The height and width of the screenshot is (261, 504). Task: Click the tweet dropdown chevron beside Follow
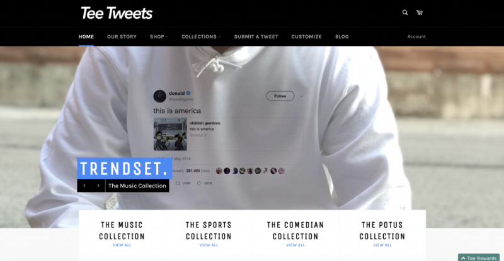(x=301, y=96)
